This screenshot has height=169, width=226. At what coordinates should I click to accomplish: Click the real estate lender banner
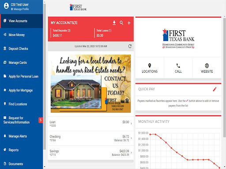coord(91,84)
